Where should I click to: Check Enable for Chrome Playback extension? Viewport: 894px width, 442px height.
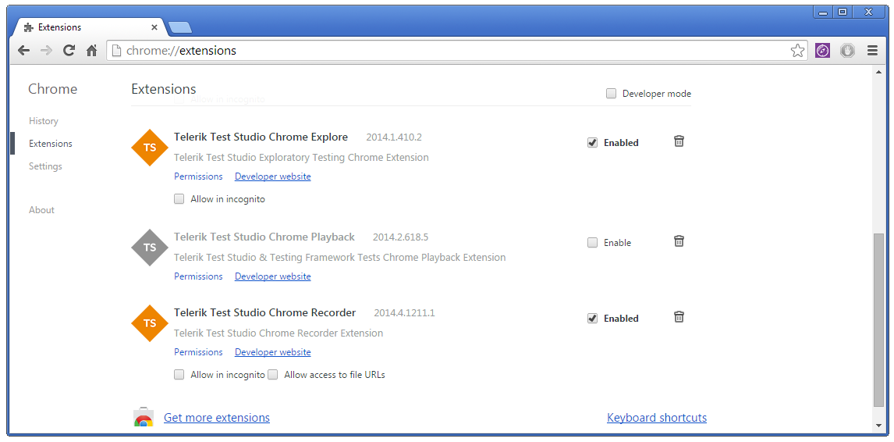(x=592, y=243)
